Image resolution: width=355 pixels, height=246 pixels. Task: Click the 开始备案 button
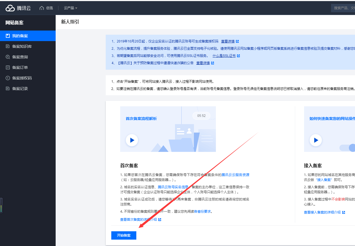pos(124,235)
